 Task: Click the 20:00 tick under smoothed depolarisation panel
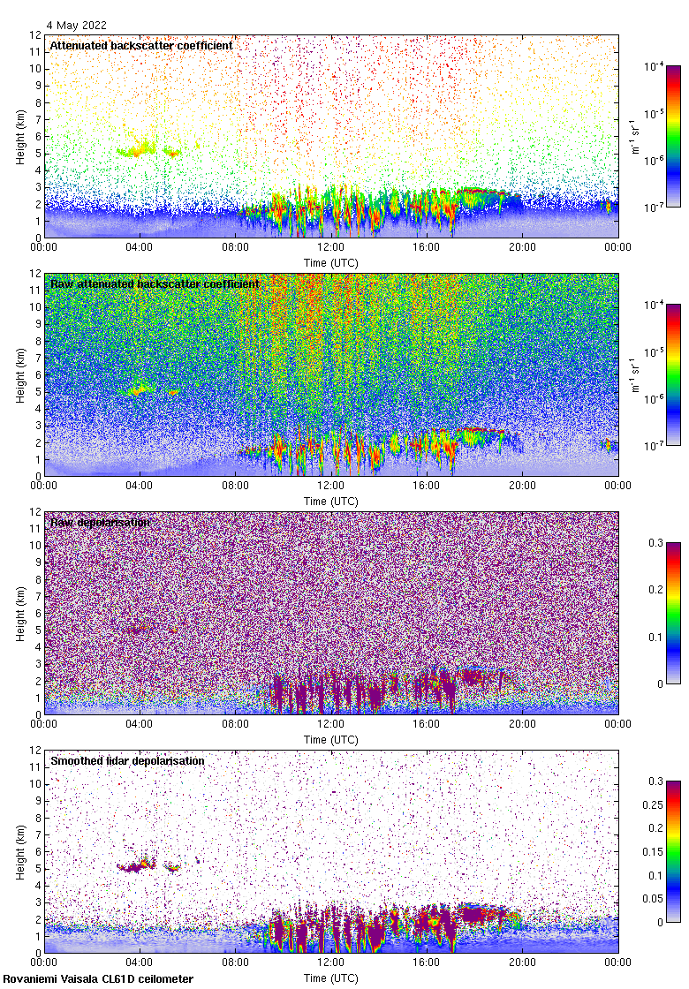(522, 963)
